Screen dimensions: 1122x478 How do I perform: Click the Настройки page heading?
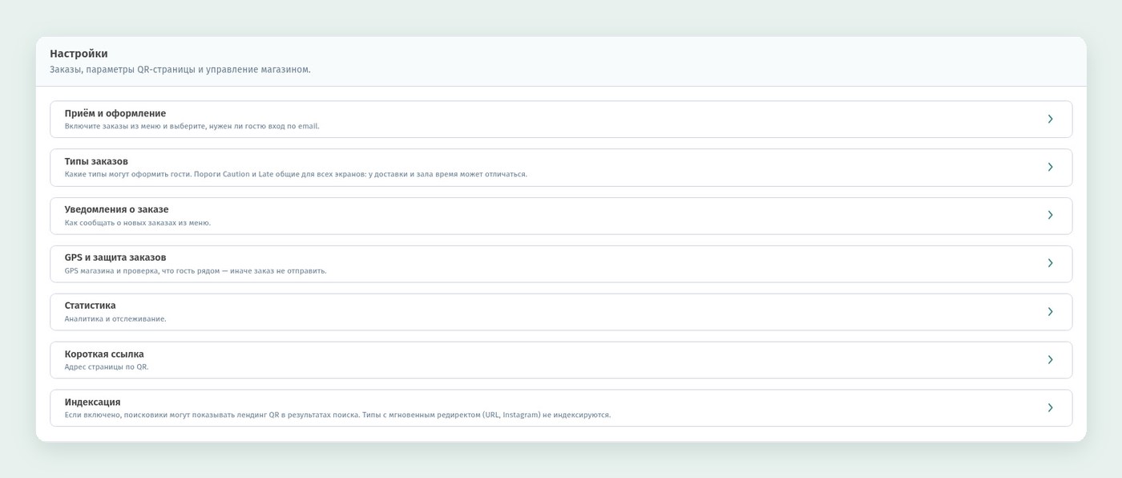tap(79, 54)
